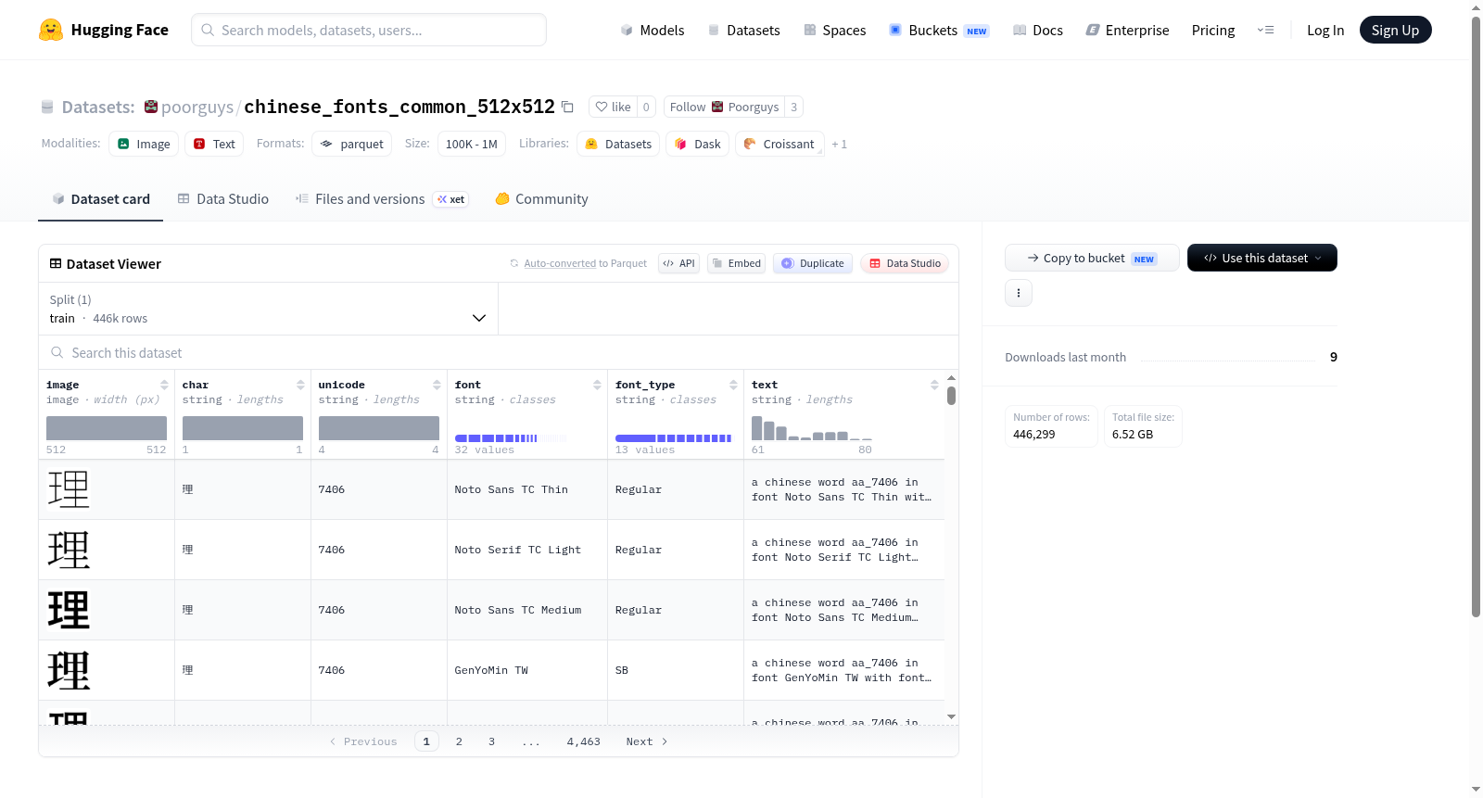Click the Sign Up button
The width and height of the screenshot is (1483, 798).
click(x=1395, y=30)
